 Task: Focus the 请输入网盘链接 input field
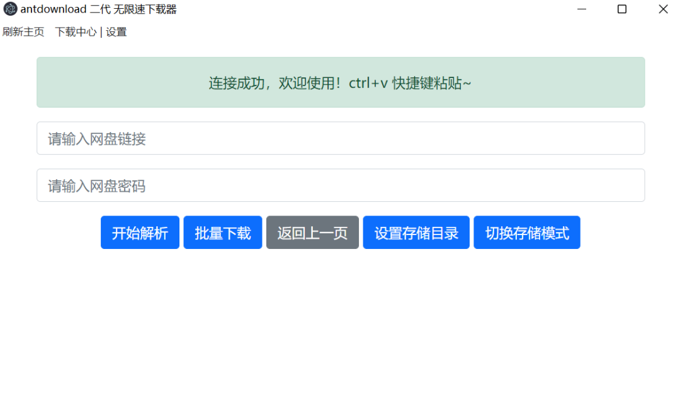[341, 138]
